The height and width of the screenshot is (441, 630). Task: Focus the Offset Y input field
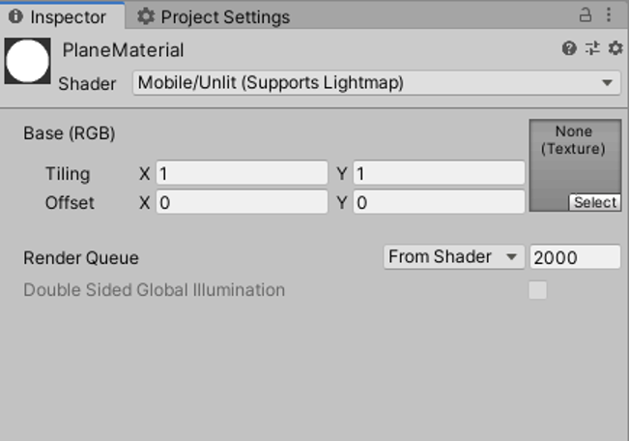pyautogui.click(x=439, y=203)
